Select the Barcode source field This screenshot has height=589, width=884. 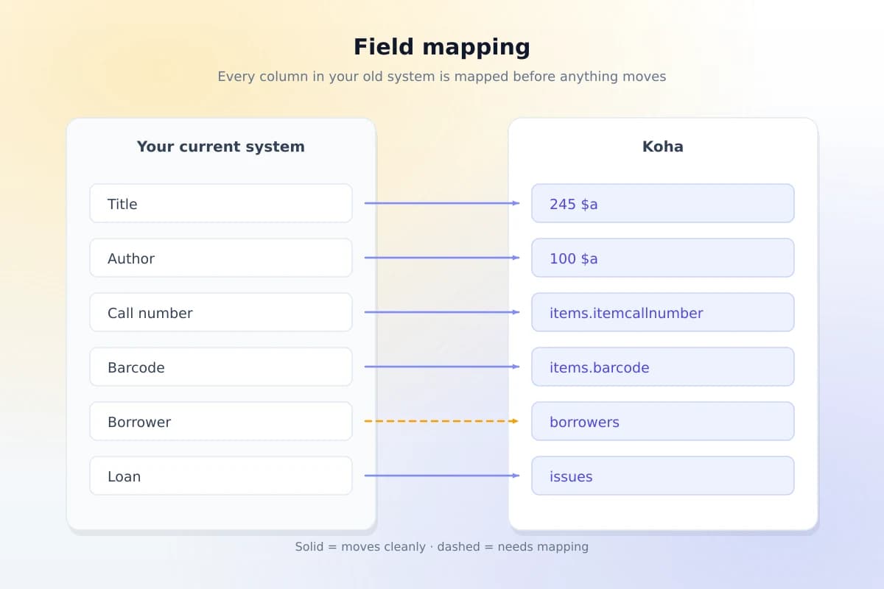coord(221,367)
